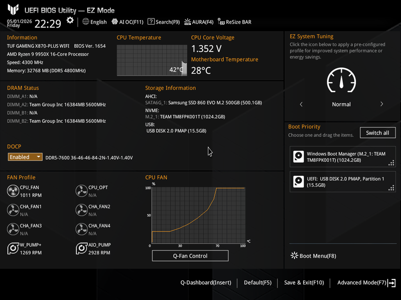Click the W_PUMP+ pump icon
The width and height of the screenshot is (401, 300).
tap(13, 248)
